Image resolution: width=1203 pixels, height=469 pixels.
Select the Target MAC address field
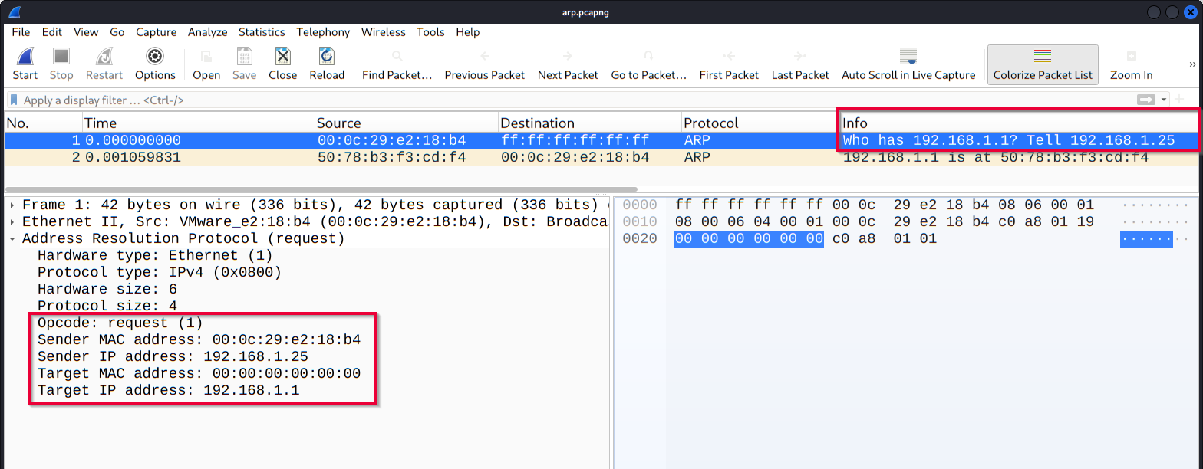[x=199, y=373]
